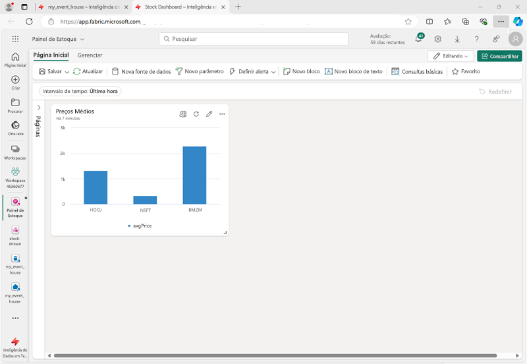
Task: Open browser split screen icon
Action: (430, 22)
